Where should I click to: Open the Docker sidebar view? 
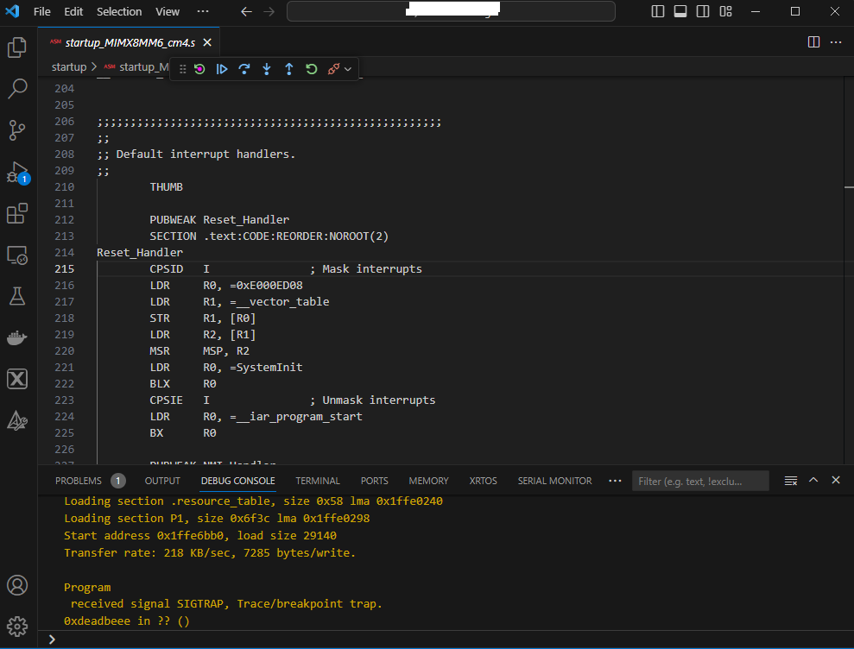(17, 337)
